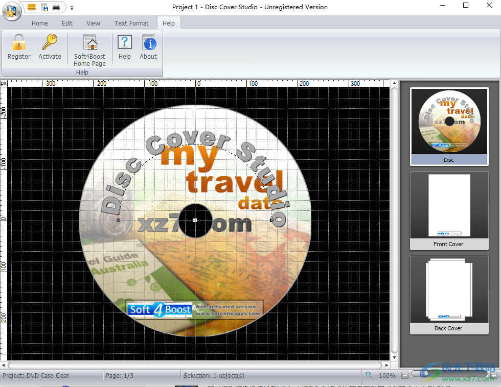Click the zoom slider handle
The width and height of the screenshot is (501, 387).
tap(425, 374)
